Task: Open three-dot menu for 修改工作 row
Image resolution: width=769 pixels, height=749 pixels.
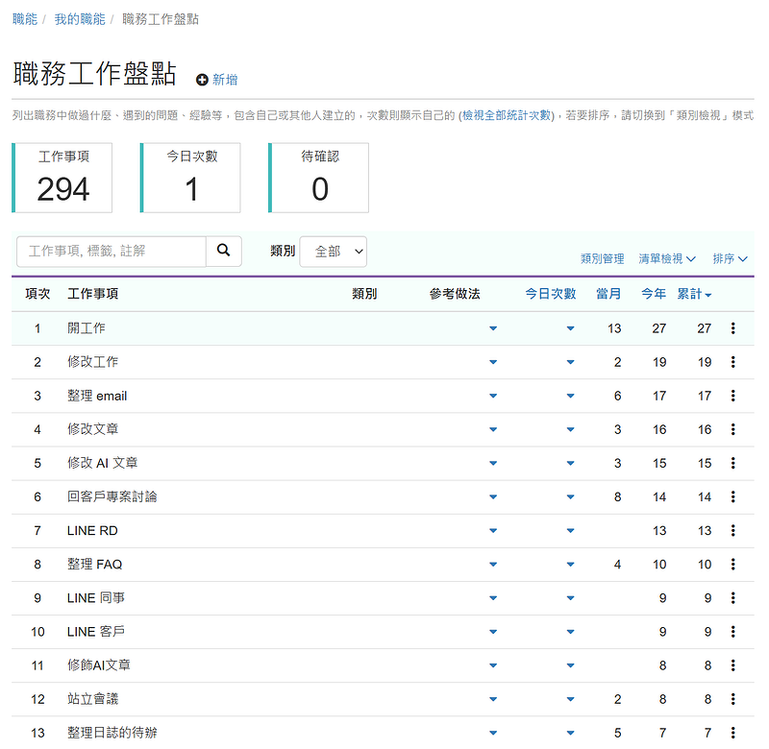Action: tap(732, 362)
